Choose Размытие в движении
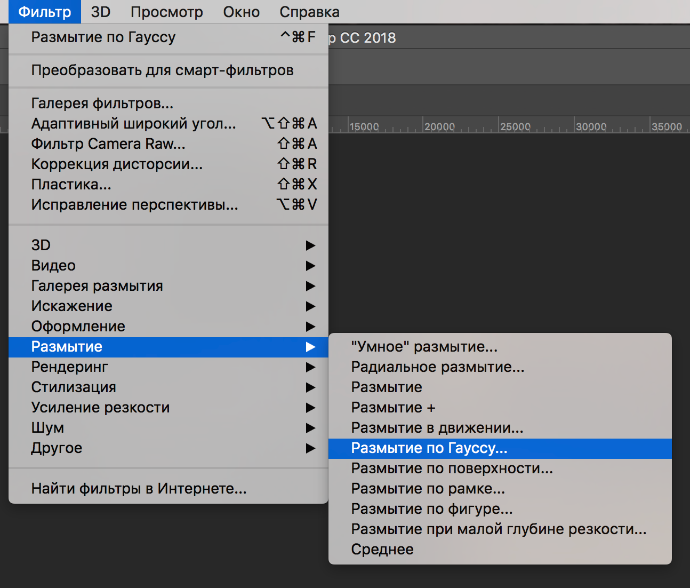Image resolution: width=690 pixels, height=588 pixels. pyautogui.click(x=436, y=427)
